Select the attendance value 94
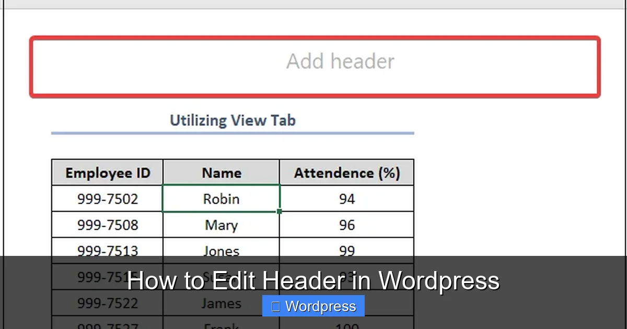Screen dimensions: 627x329 tap(346, 198)
